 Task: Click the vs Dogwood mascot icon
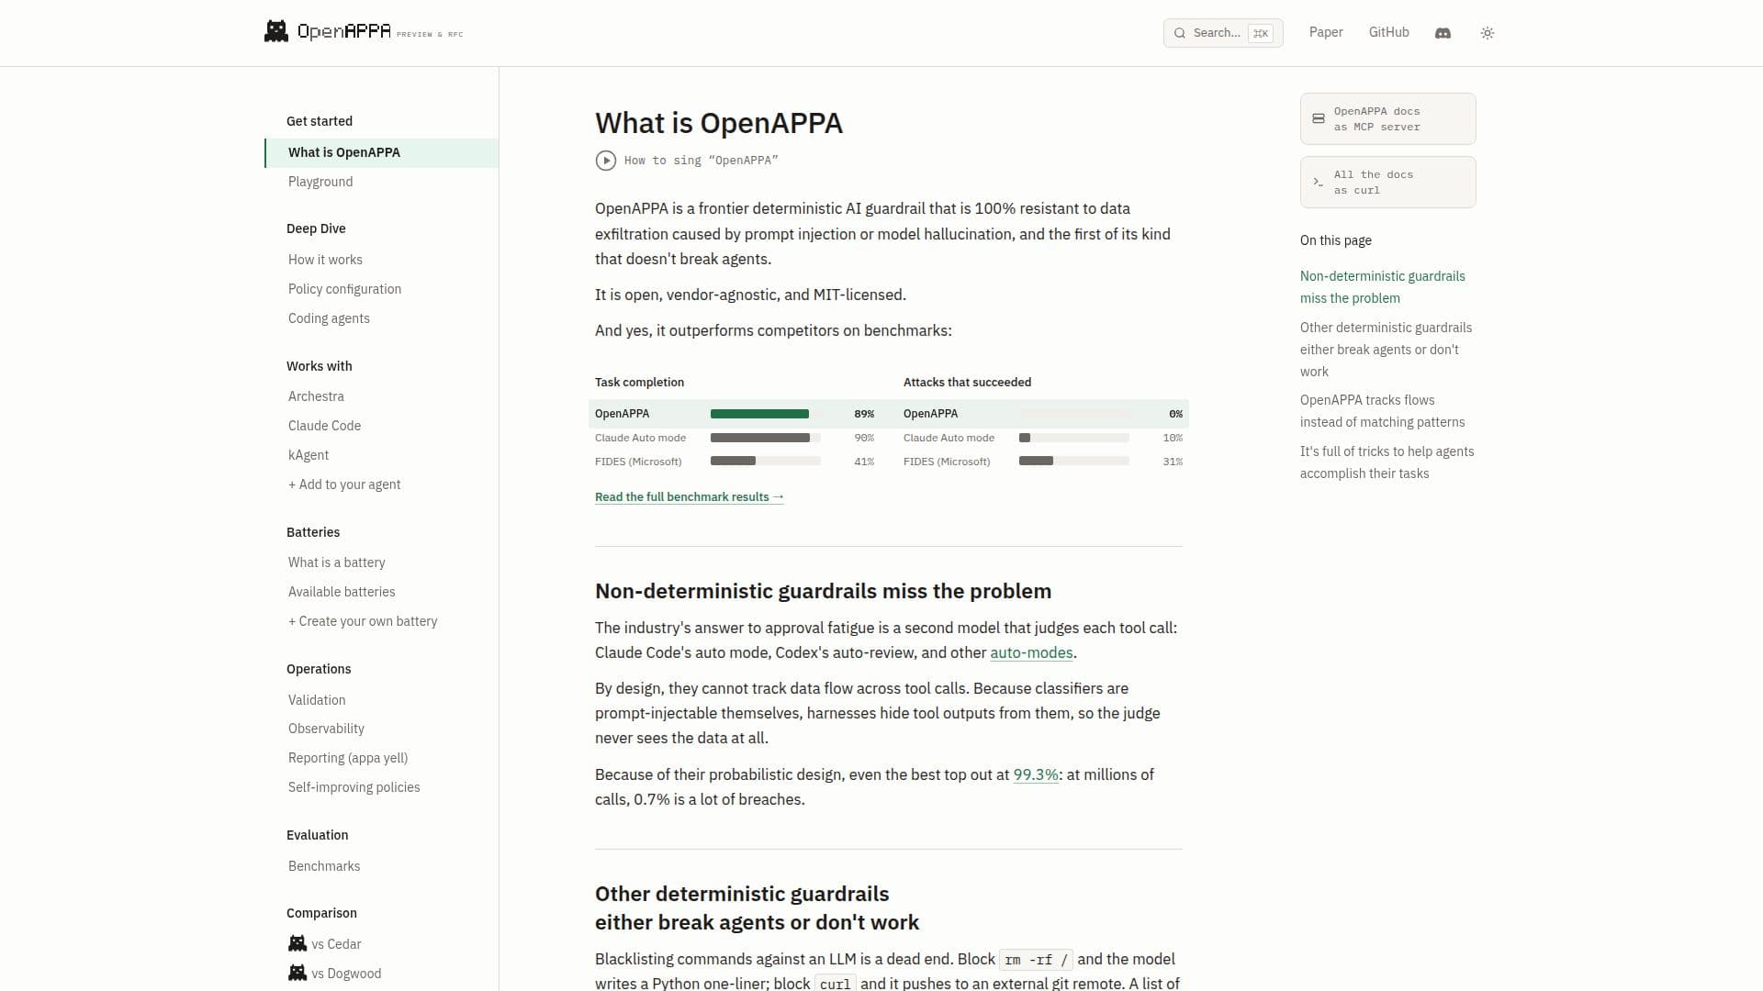pos(298,973)
